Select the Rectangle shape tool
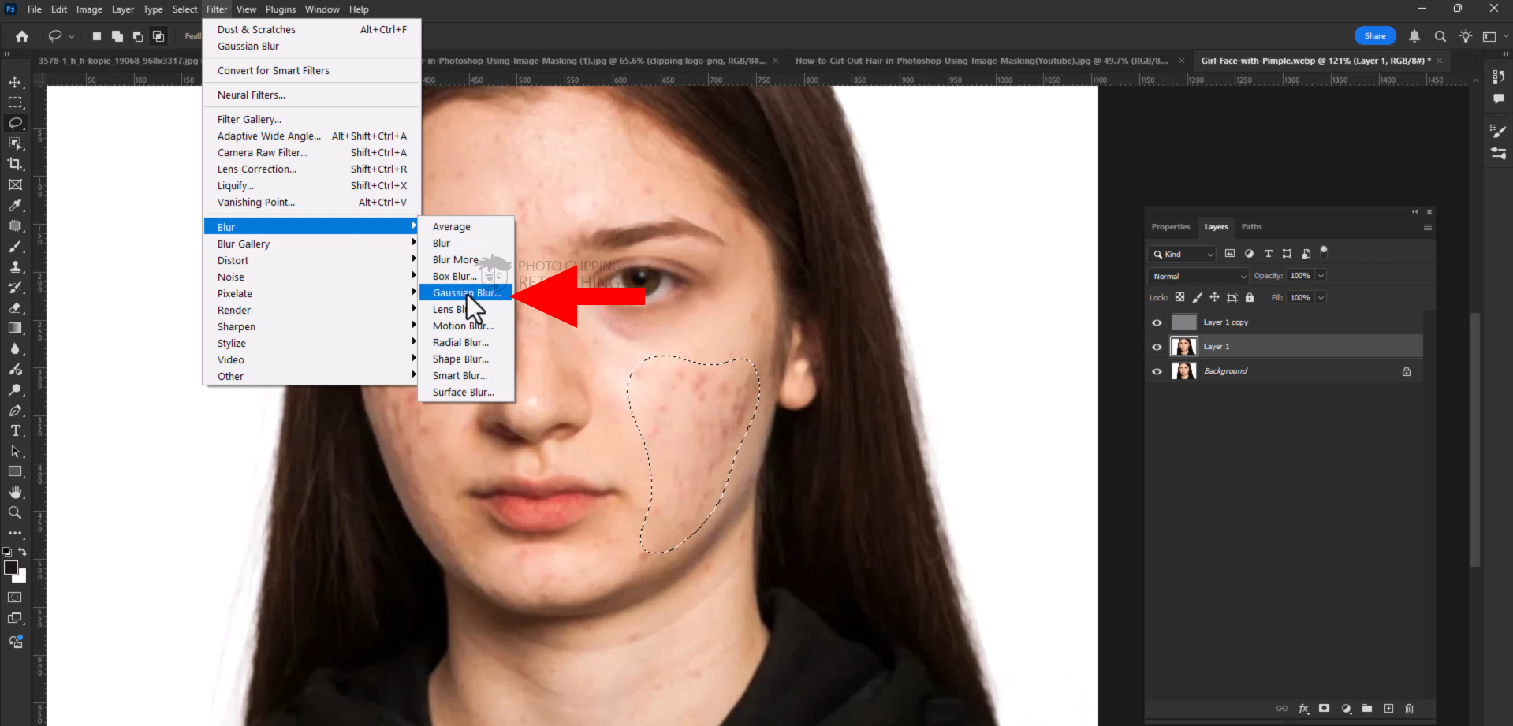 pyautogui.click(x=15, y=471)
